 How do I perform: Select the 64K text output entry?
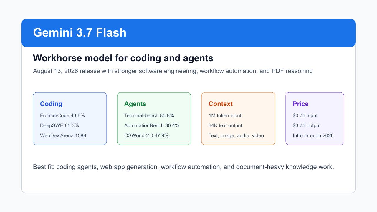(225, 125)
